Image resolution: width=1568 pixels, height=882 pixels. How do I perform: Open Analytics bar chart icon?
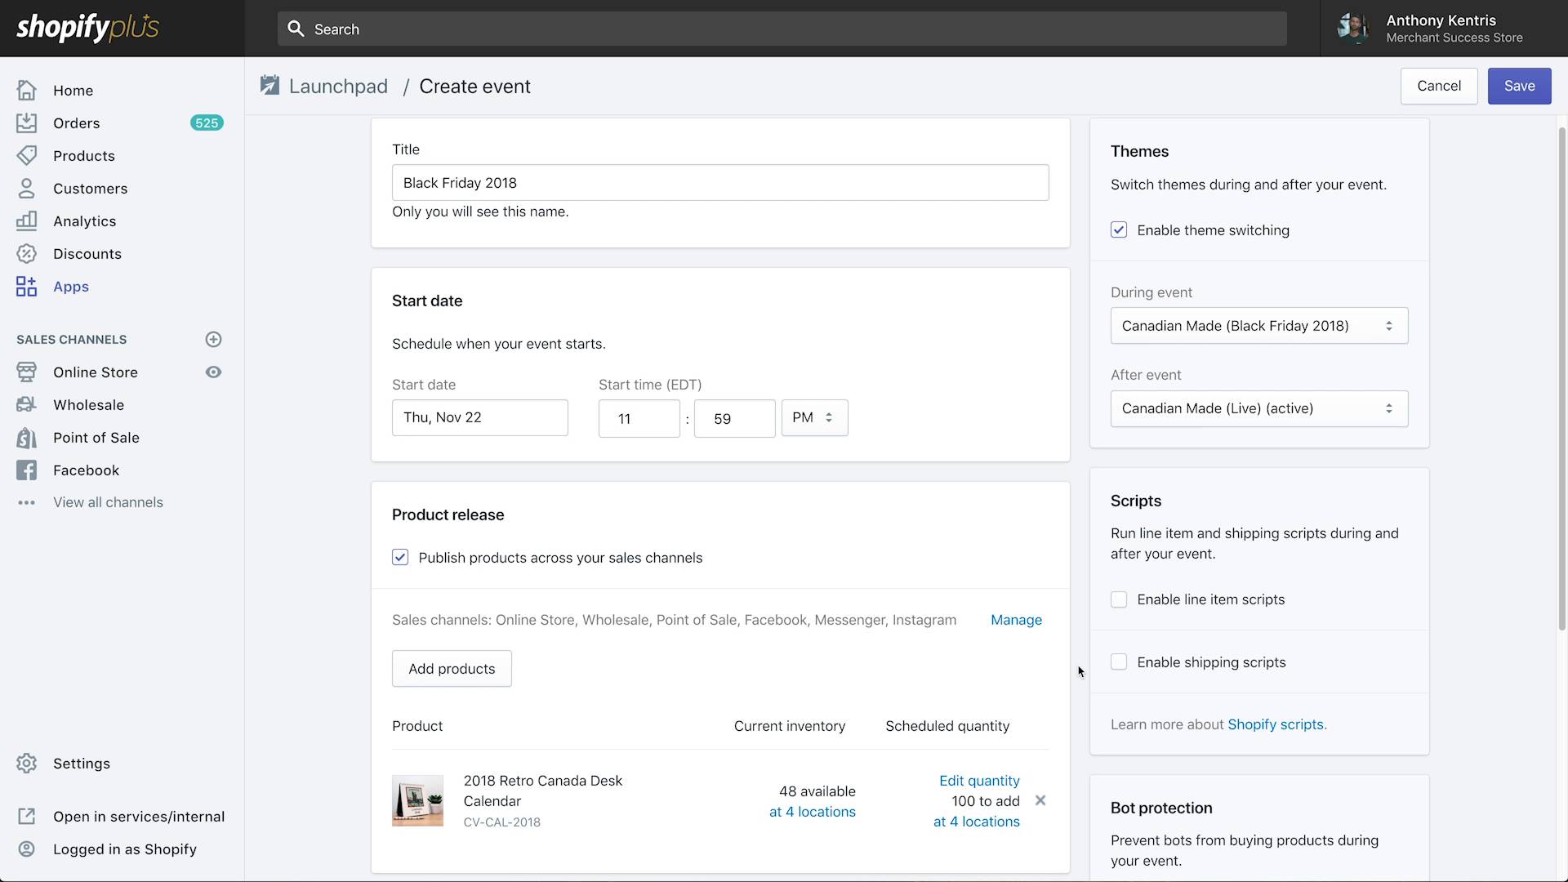[26, 220]
